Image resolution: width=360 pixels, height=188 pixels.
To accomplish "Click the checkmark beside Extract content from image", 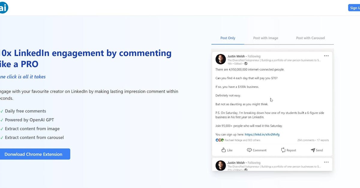I will pyautogui.click(x=2, y=129).
